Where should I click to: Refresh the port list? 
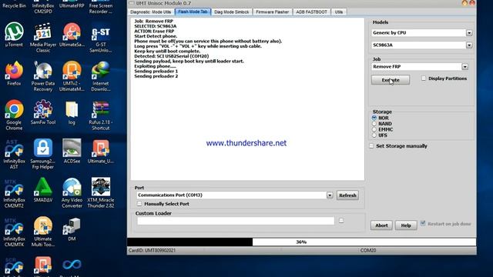(347, 195)
